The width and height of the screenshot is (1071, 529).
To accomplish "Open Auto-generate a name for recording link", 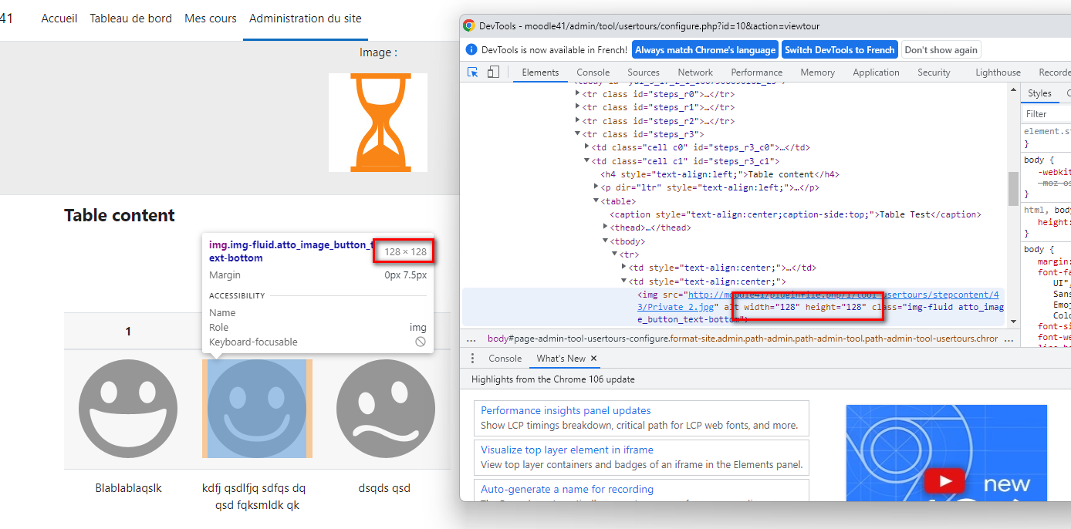I will [x=567, y=489].
